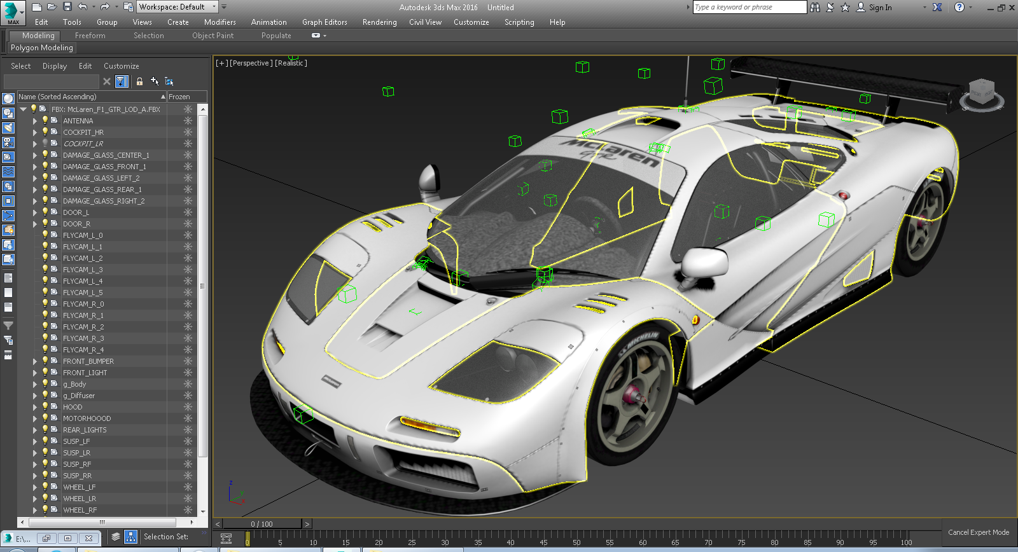
Task: Expand the DOOR_R tree node
Action: pos(35,224)
